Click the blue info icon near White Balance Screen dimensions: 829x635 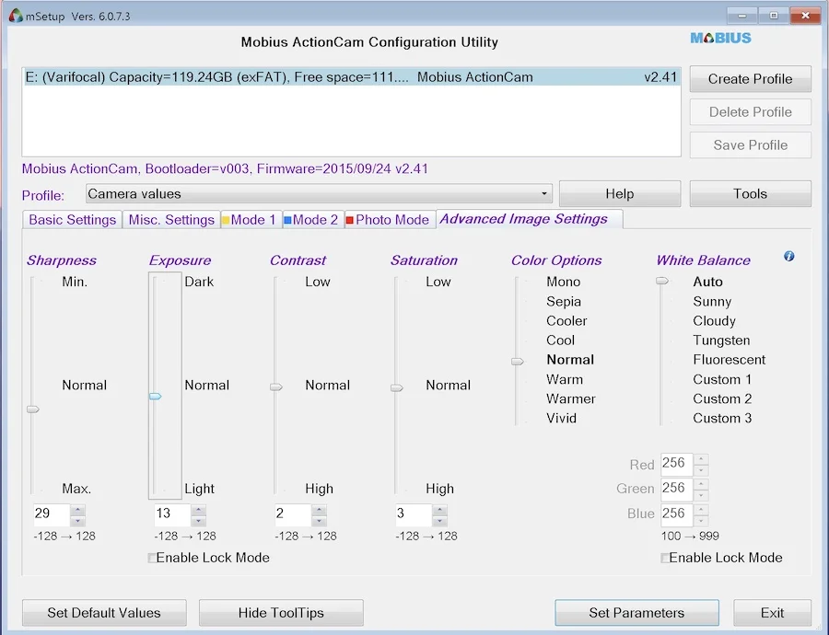tap(788, 256)
